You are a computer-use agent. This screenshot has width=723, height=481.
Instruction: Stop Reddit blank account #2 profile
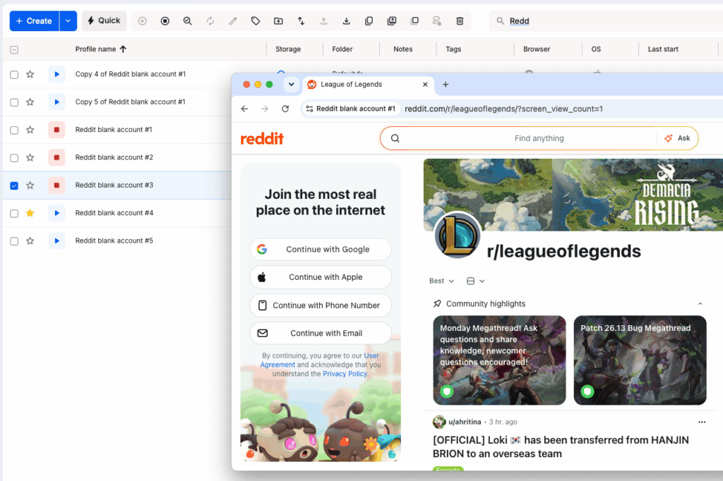(56, 157)
